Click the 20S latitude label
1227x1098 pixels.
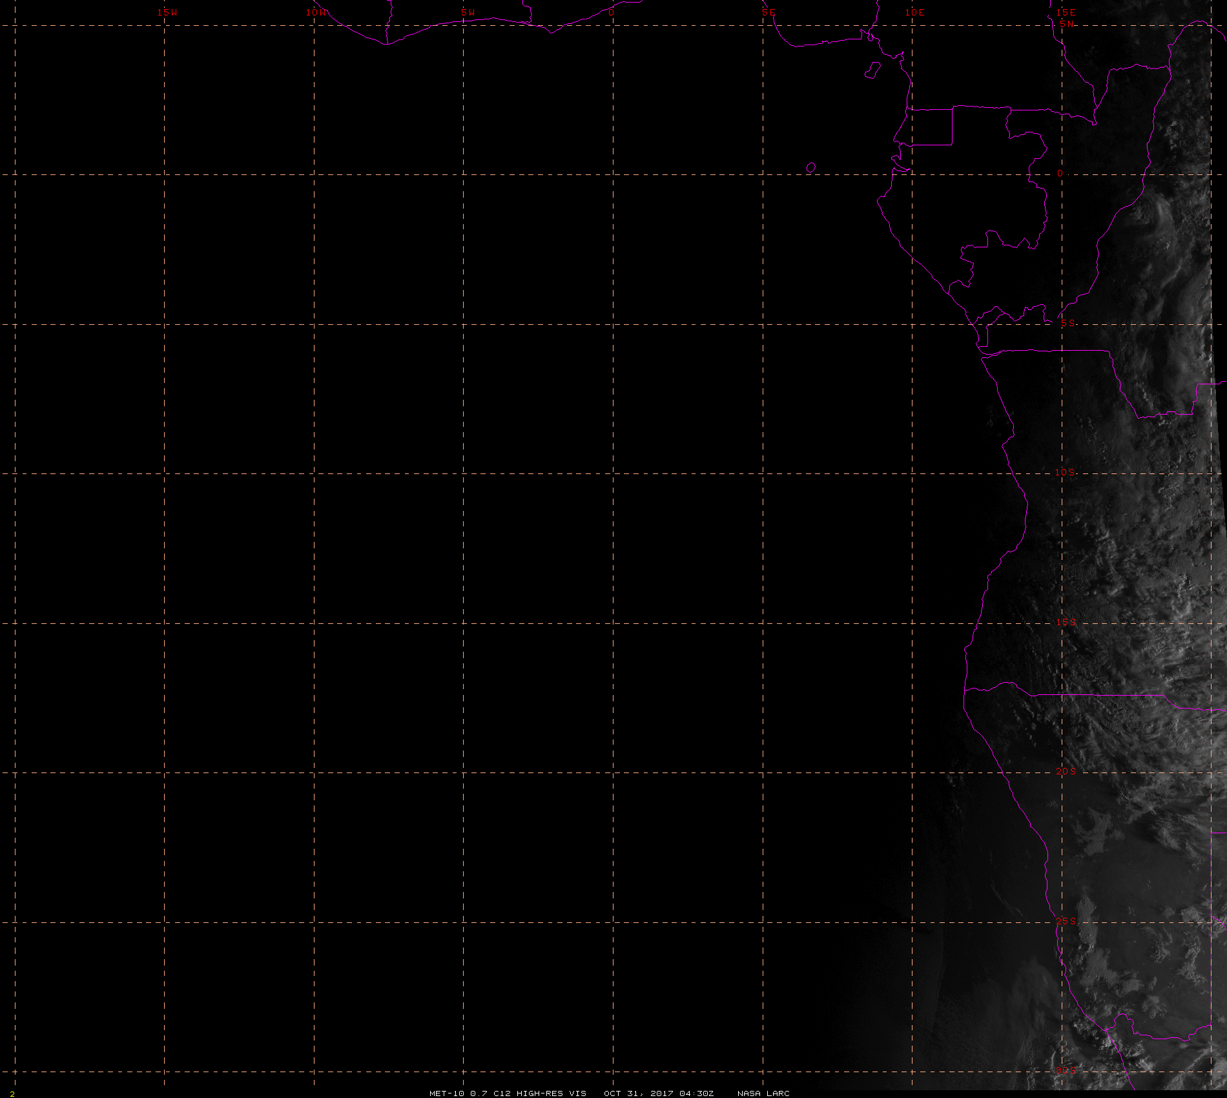(1066, 771)
